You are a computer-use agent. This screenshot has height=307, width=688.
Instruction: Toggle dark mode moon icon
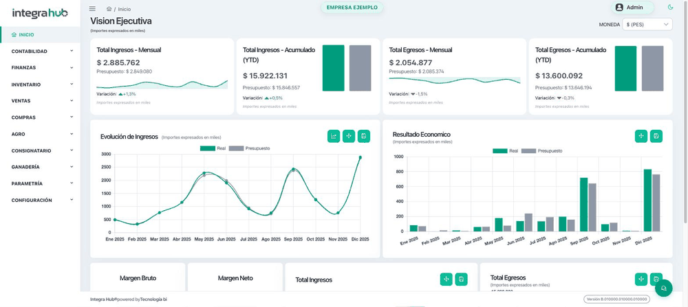pos(670,8)
